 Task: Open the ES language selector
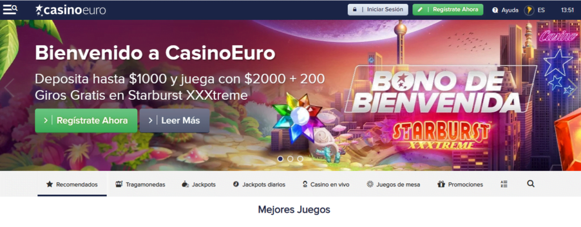(x=541, y=10)
